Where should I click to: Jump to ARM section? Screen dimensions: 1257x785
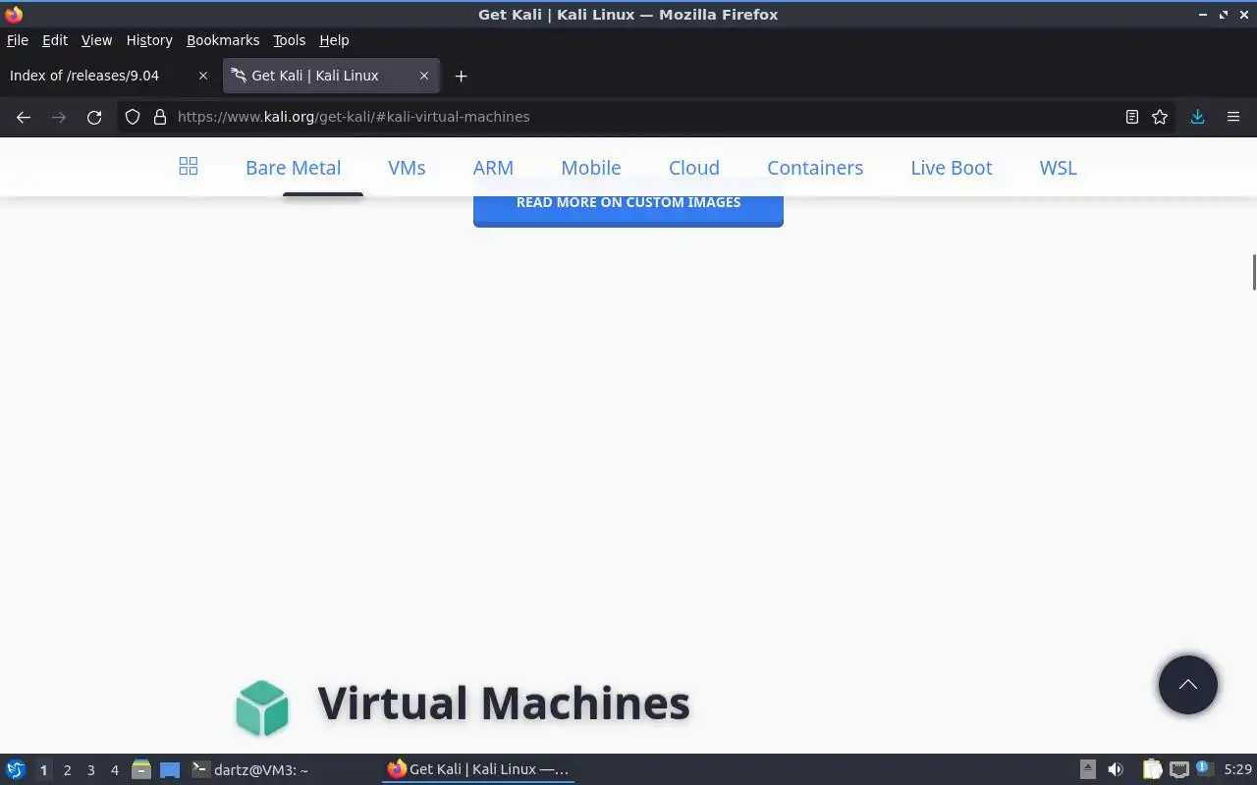[493, 168]
